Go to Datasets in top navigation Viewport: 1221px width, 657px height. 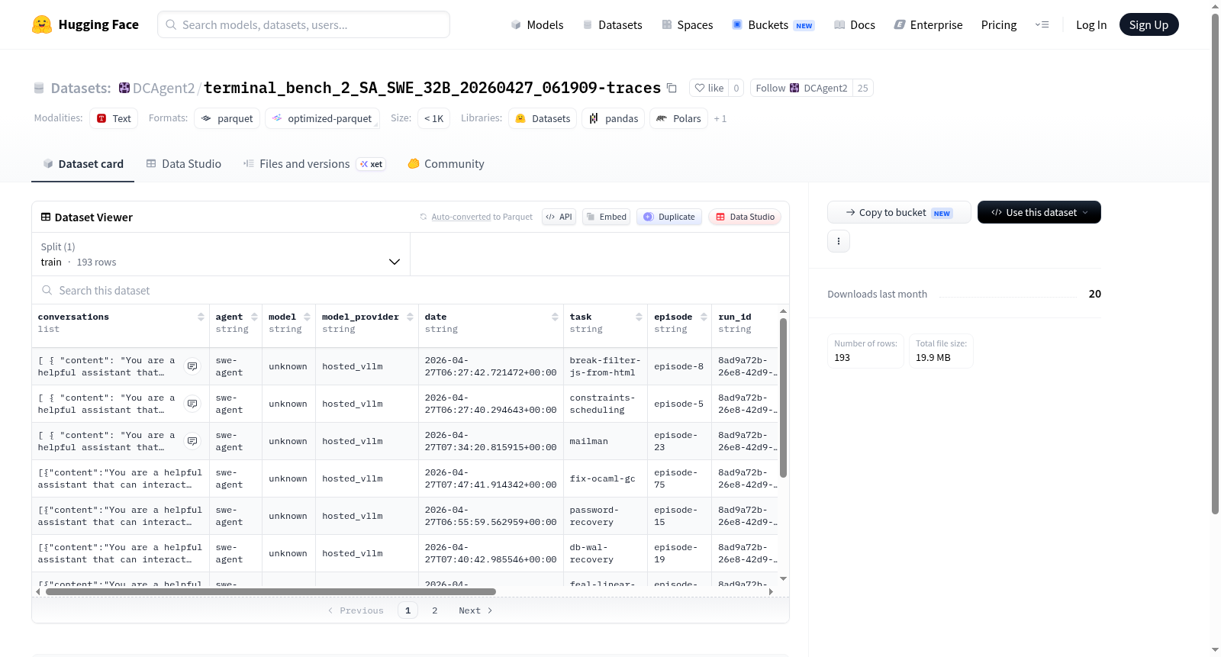pyautogui.click(x=613, y=24)
